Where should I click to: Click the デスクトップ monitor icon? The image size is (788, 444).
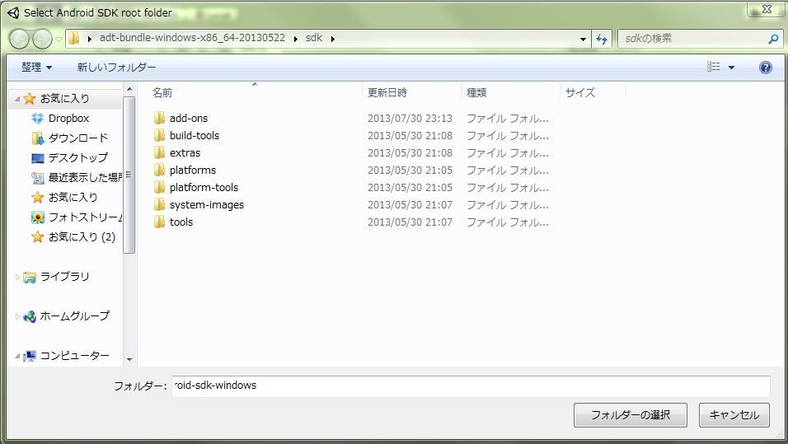[x=38, y=158]
